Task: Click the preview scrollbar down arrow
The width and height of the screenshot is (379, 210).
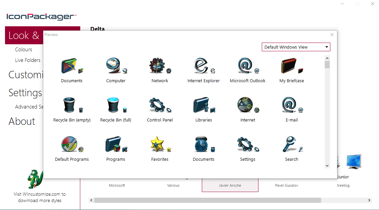Action: coord(327,165)
